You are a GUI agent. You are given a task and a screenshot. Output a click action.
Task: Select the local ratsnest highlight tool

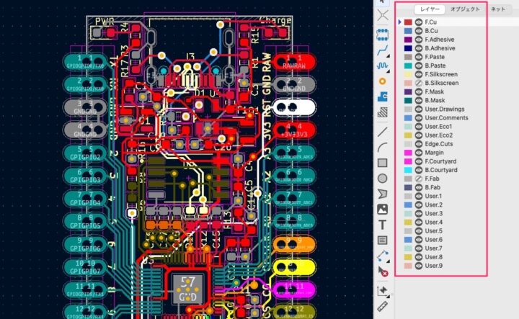tap(383, 16)
